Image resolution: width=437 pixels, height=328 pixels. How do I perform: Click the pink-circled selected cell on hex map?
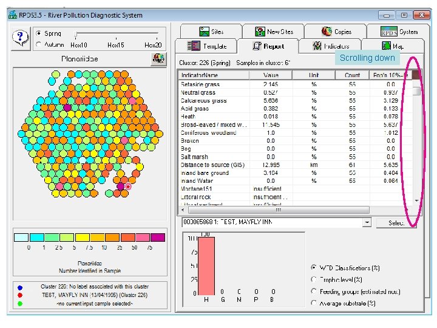128,186
